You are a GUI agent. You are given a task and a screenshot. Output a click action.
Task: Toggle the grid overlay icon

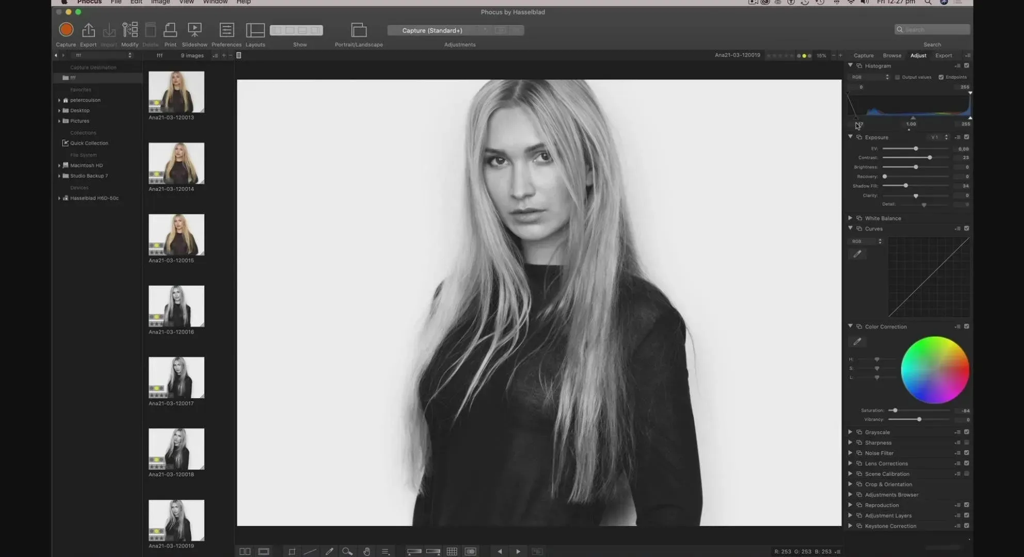(452, 551)
